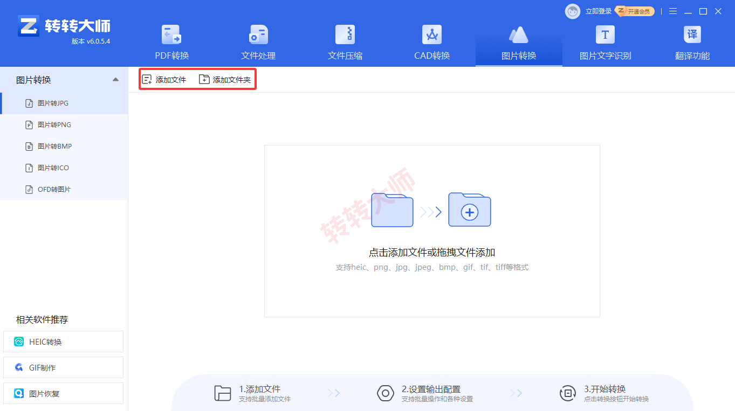Screen dimensions: 735x411
Task: Switch to the 图片文字识别 tab
Action: pyautogui.click(x=605, y=43)
